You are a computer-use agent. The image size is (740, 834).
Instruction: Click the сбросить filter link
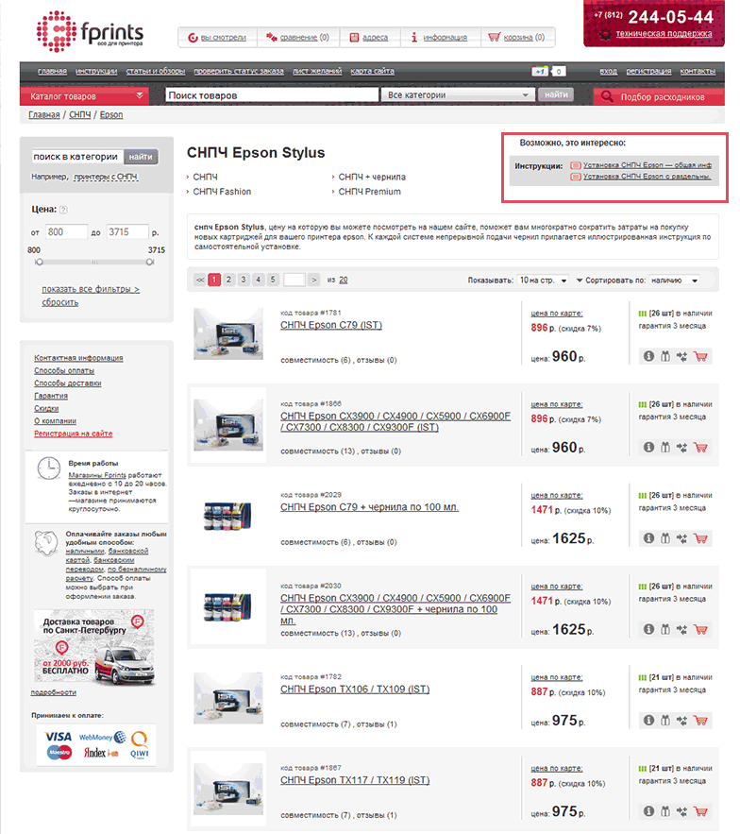coord(60,302)
